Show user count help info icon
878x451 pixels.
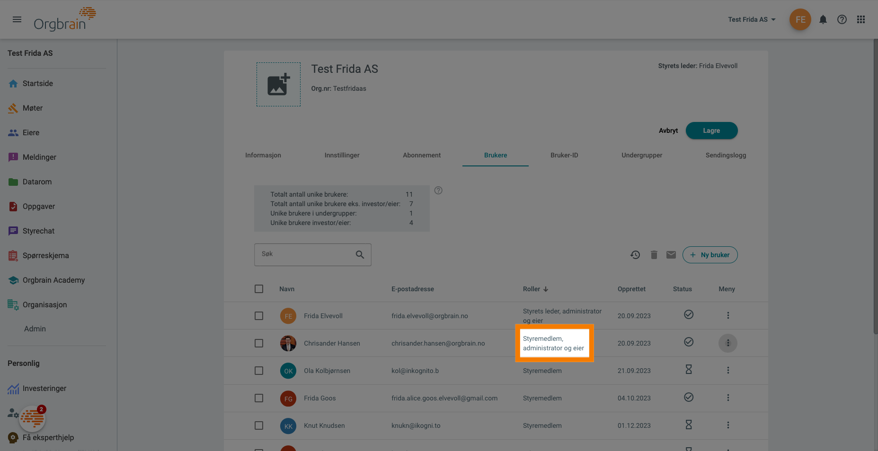click(x=438, y=191)
